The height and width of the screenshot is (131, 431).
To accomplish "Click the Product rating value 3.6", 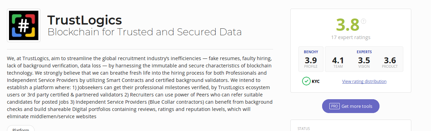I will point(390,60).
